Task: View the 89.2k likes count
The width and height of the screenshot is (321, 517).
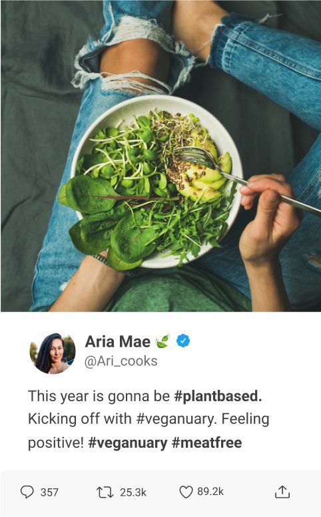Action: (210, 492)
